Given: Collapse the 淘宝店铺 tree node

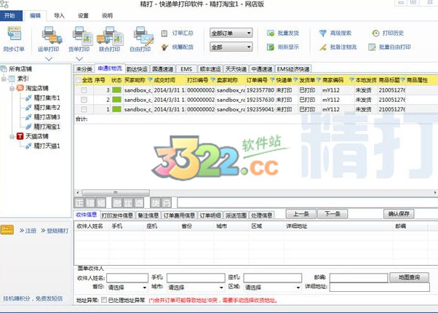Looking at the screenshot, I should click(x=12, y=89).
